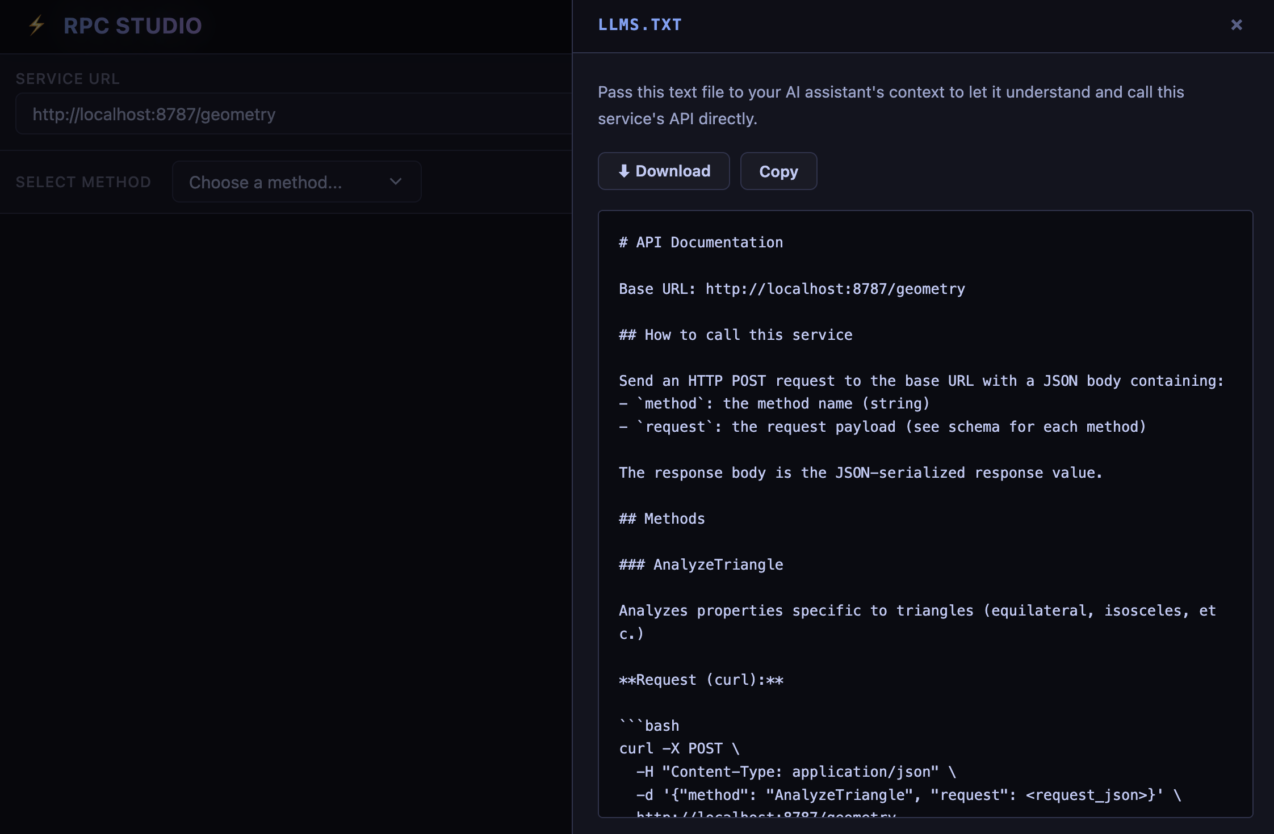Screen dimensions: 1274x834
Task: Click the RPC STUDIO title text
Action: [132, 26]
